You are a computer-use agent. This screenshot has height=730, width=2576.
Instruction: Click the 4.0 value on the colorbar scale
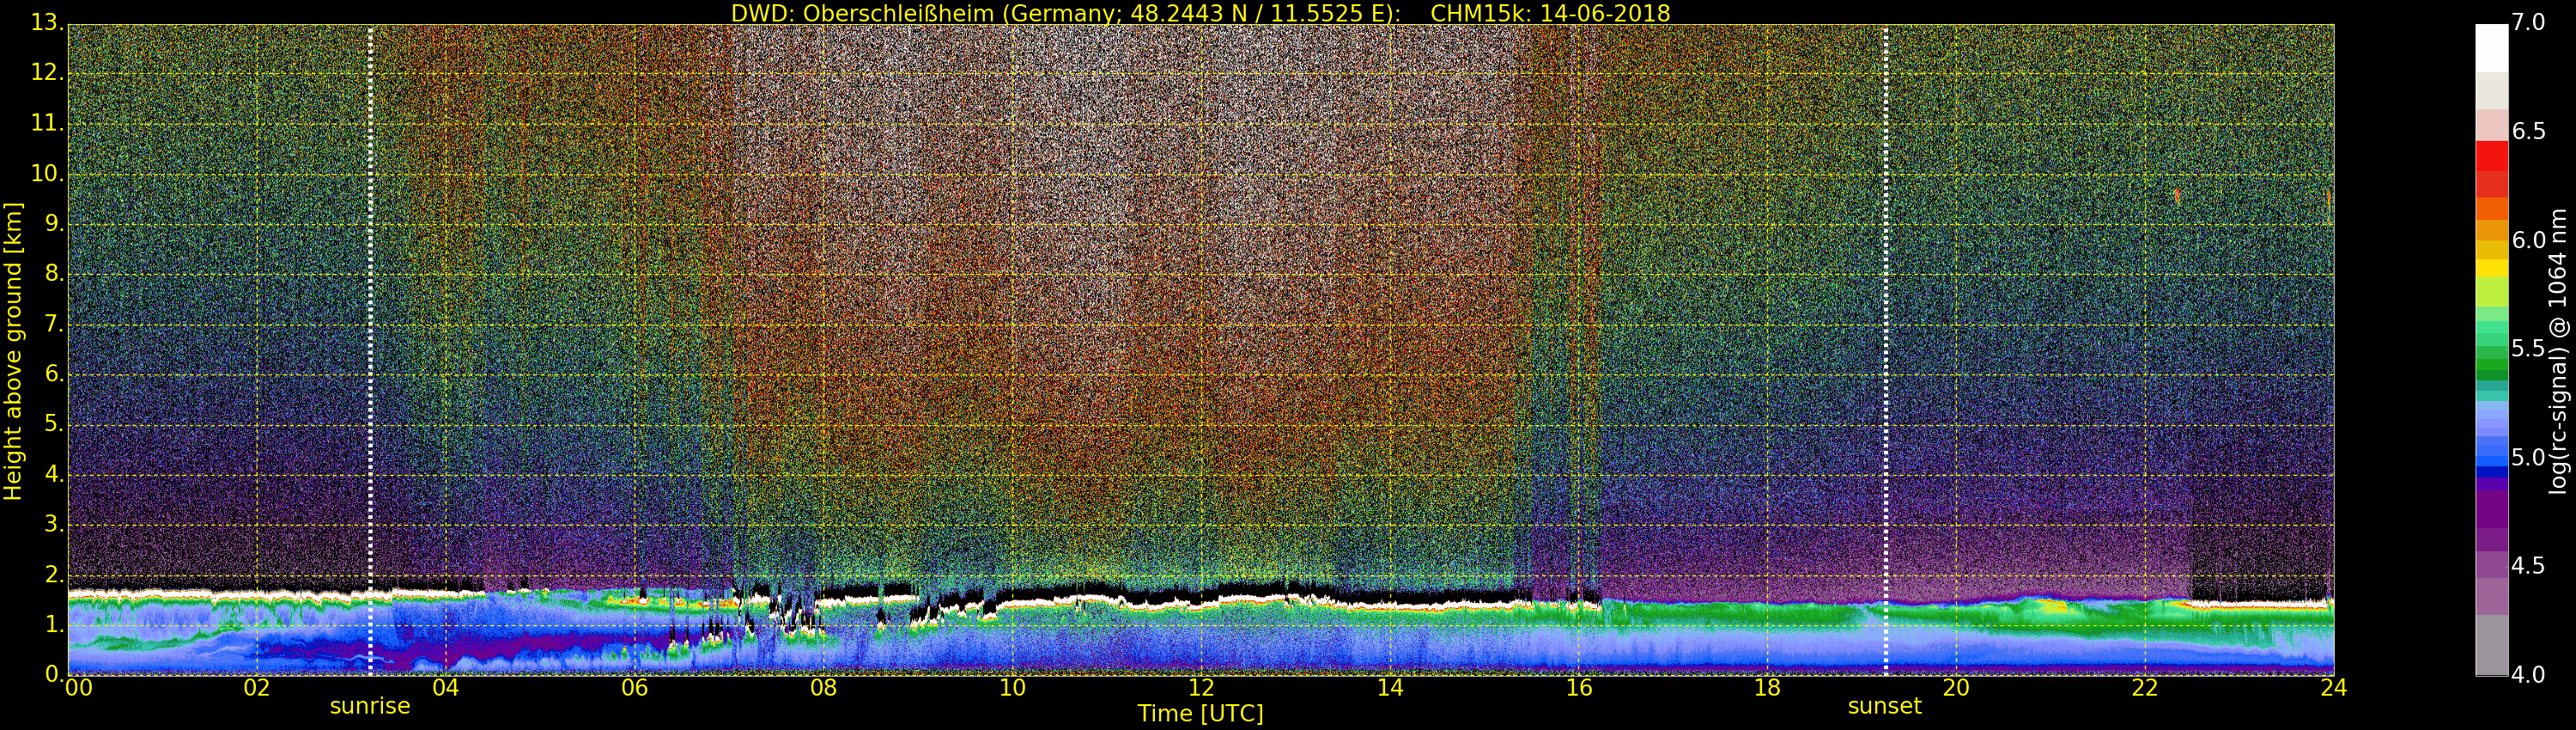[x=2528, y=675]
